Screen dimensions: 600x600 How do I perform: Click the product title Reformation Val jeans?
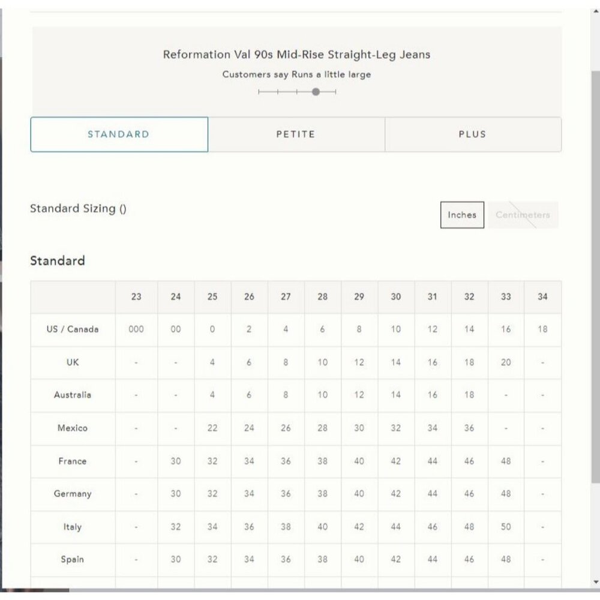pyautogui.click(x=296, y=55)
